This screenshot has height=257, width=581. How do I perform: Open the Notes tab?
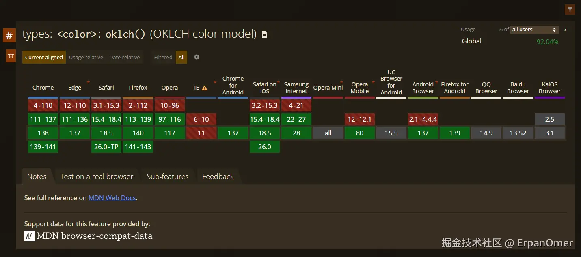37,177
